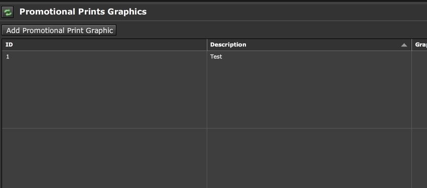
Task: Select the ID cell showing 1
Action: click(104, 89)
